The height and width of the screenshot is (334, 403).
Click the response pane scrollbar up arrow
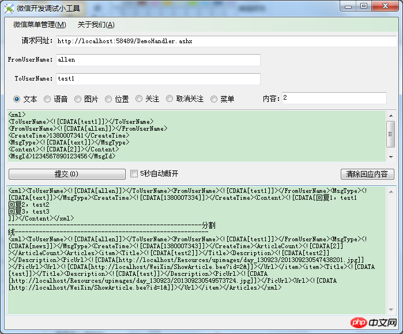391,192
